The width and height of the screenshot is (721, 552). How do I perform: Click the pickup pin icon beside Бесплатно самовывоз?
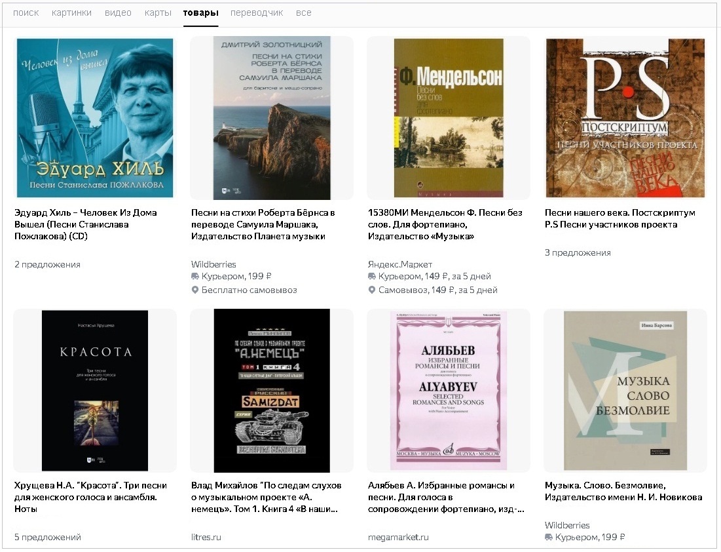coord(195,290)
